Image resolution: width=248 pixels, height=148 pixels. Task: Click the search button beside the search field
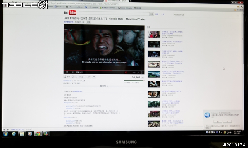coord(152,14)
